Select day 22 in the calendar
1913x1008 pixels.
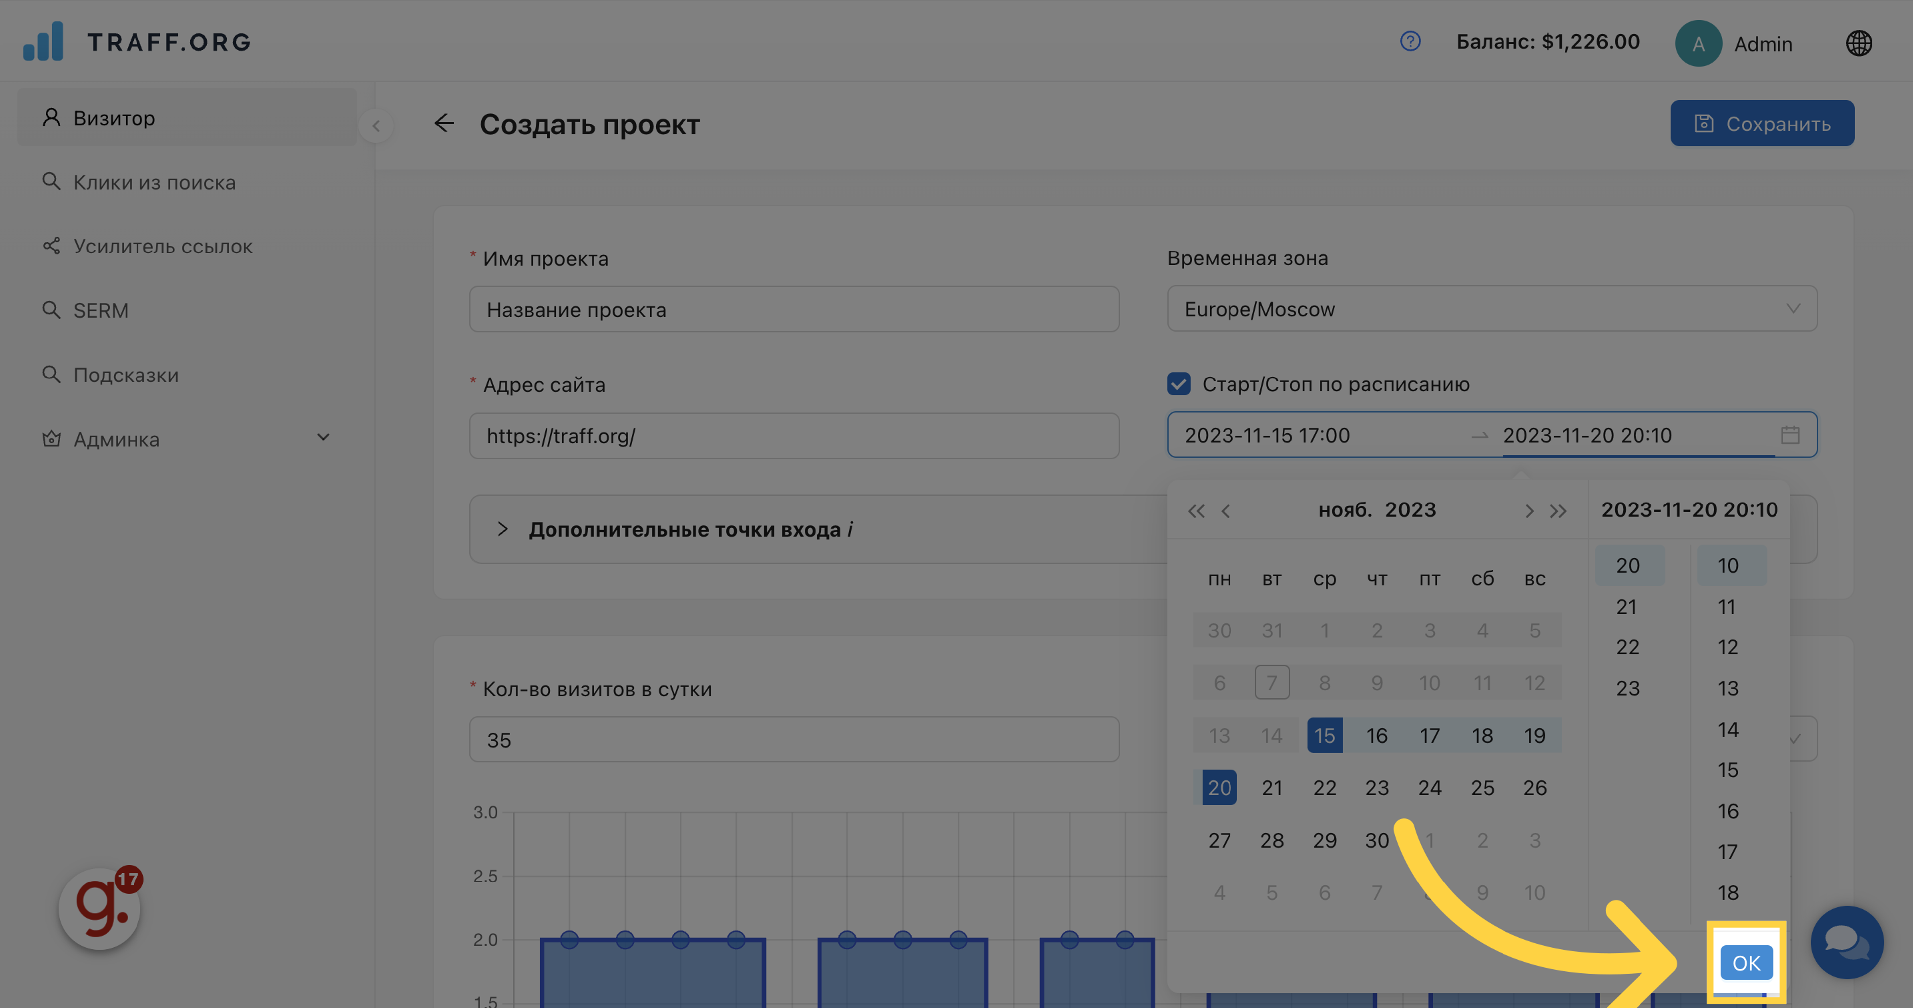pos(1324,787)
